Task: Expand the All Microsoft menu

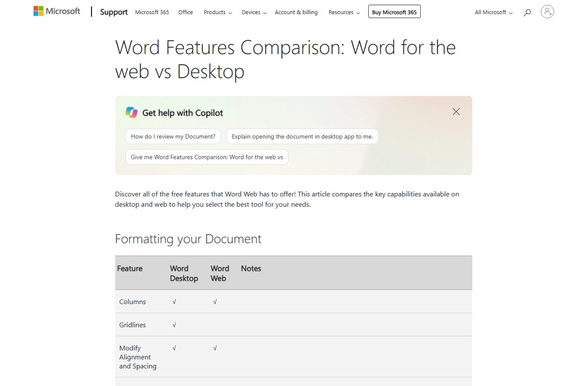Action: (x=494, y=12)
